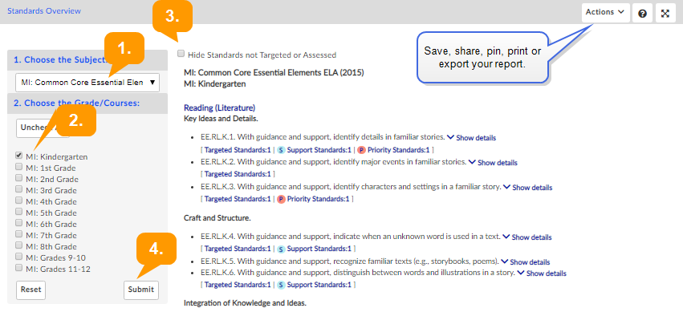
Task: Click the Submit button
Action: click(x=141, y=290)
